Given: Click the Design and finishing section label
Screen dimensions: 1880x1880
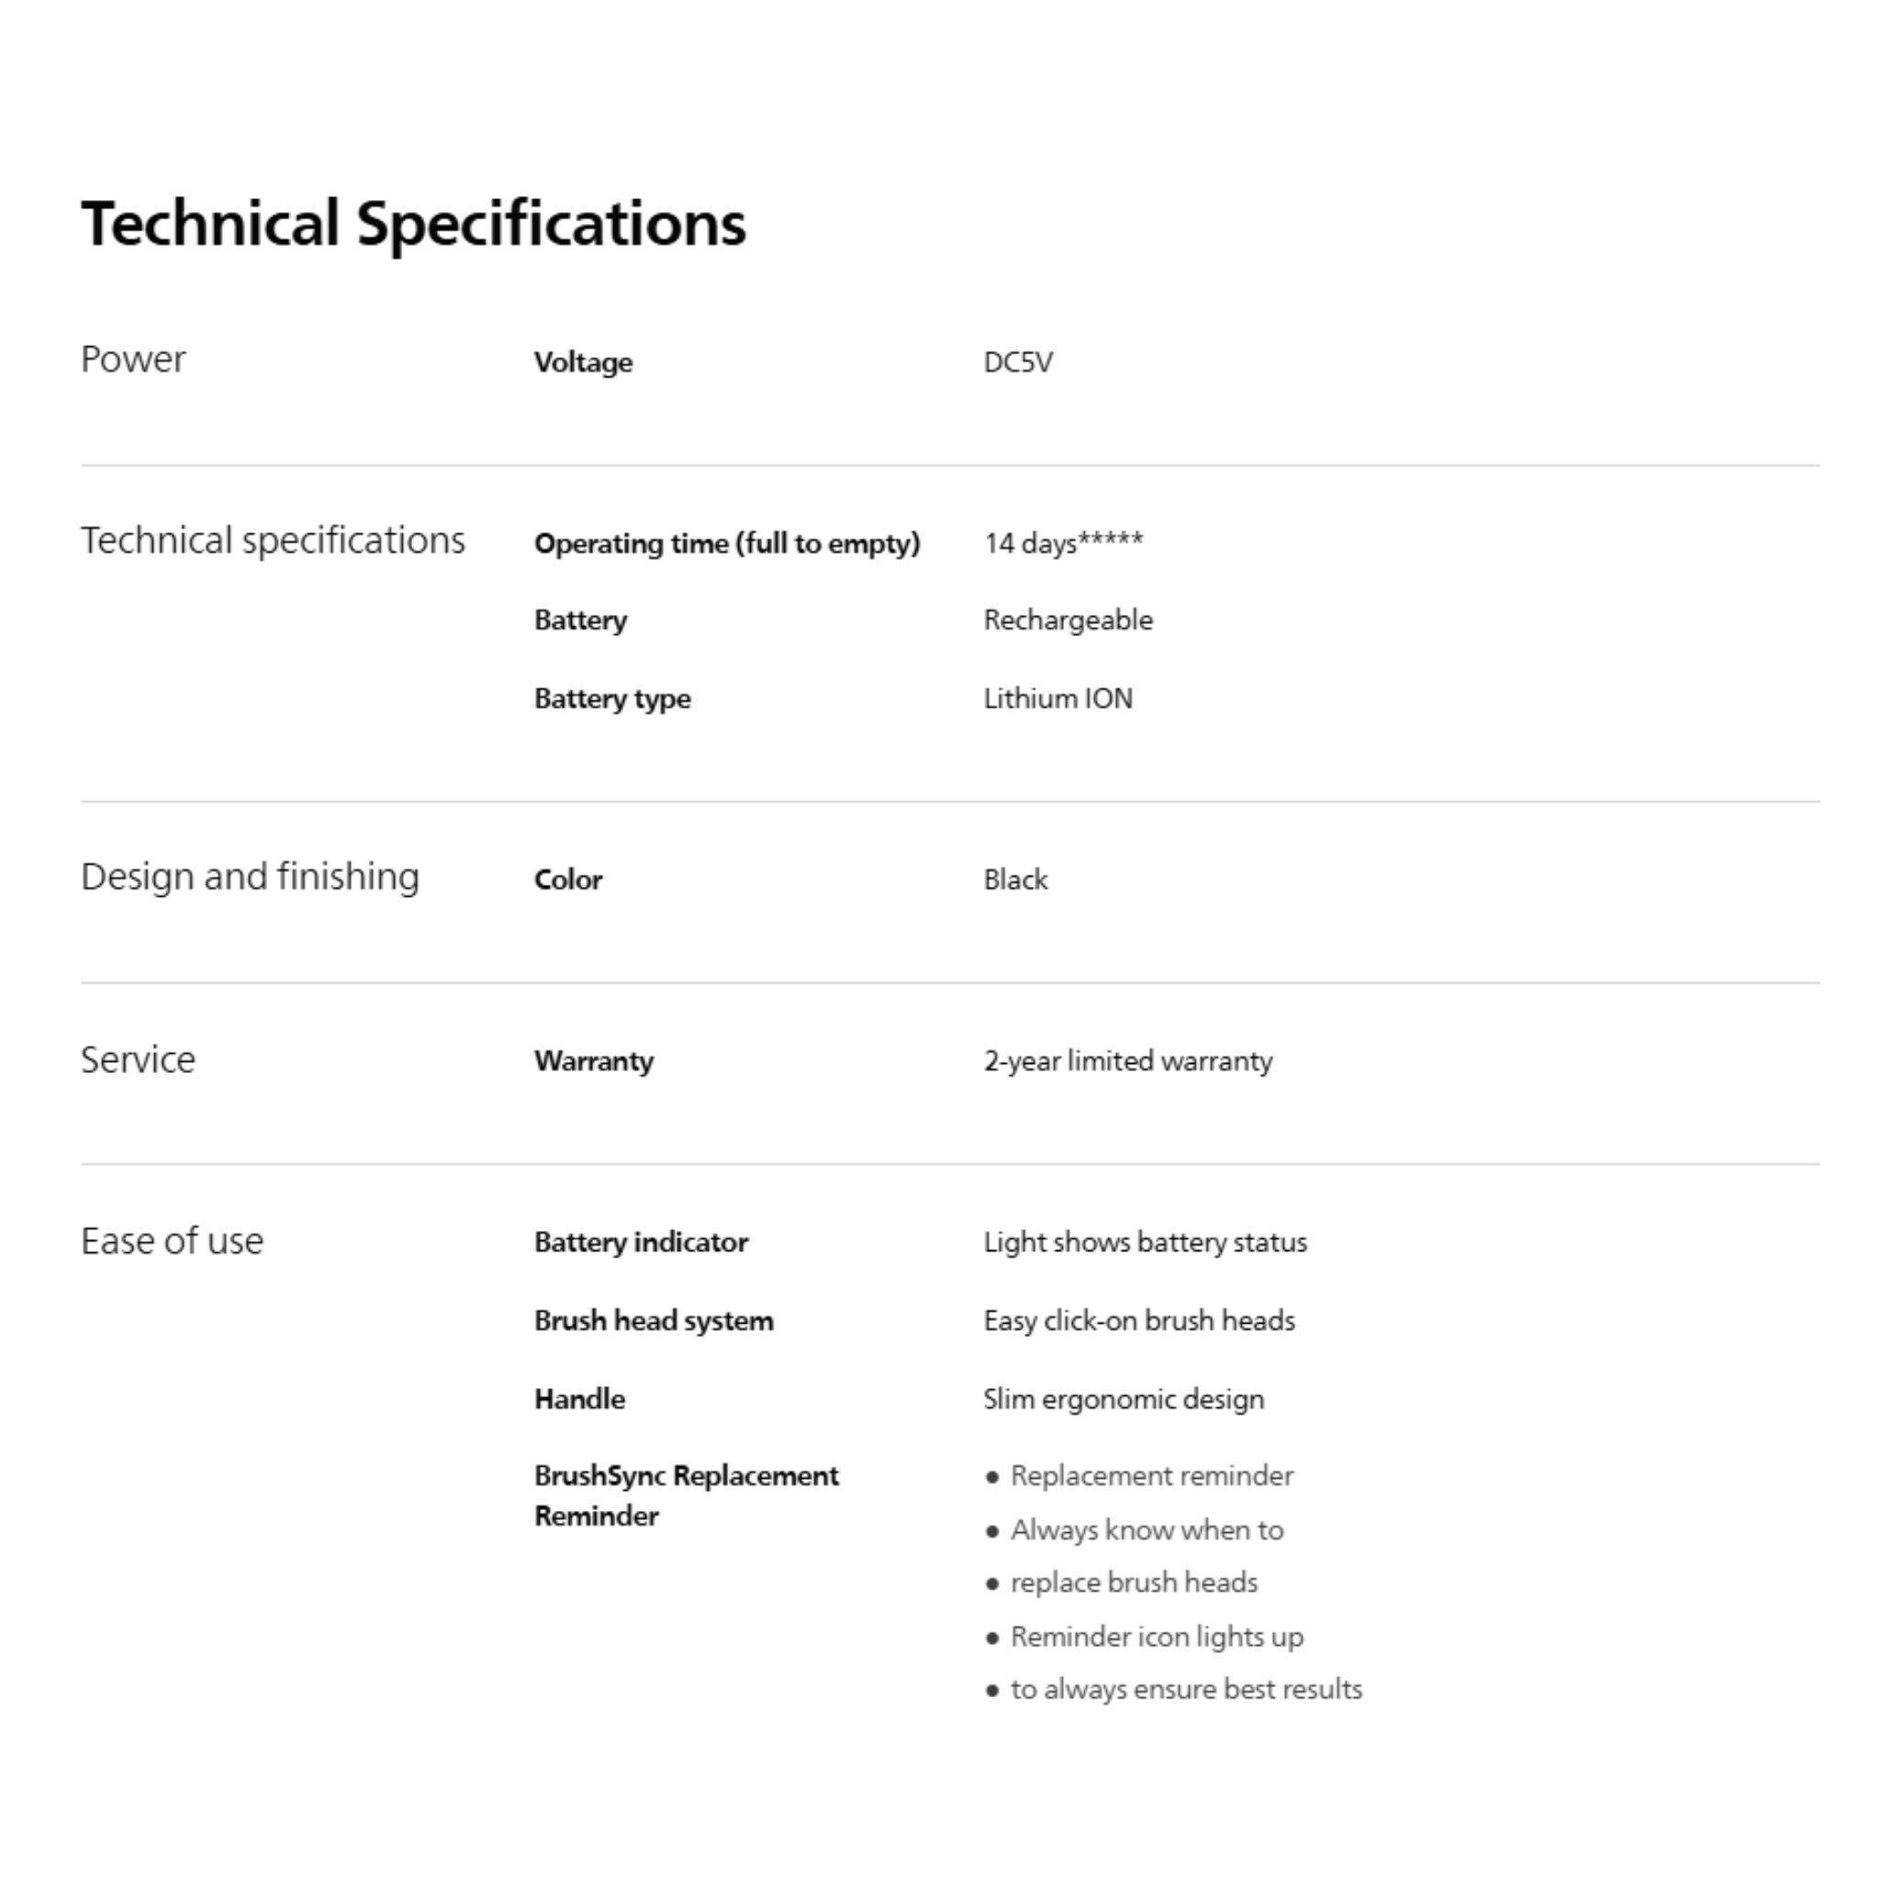Looking at the screenshot, I should [x=250, y=877].
